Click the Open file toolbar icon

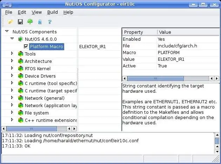click(x=11, y=22)
